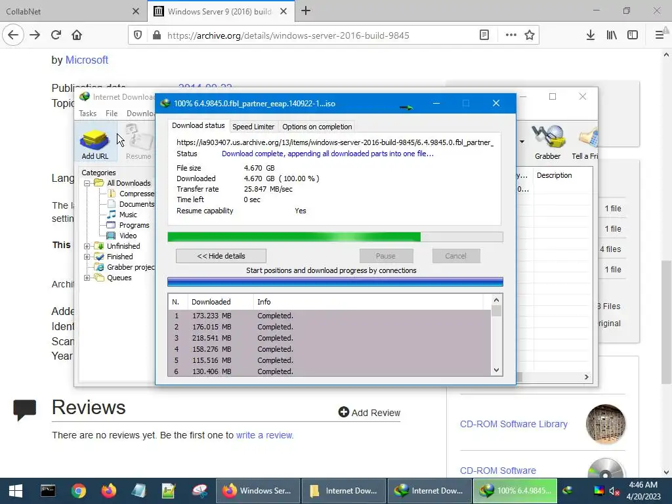Open a new browser tab with plus

[x=306, y=10]
